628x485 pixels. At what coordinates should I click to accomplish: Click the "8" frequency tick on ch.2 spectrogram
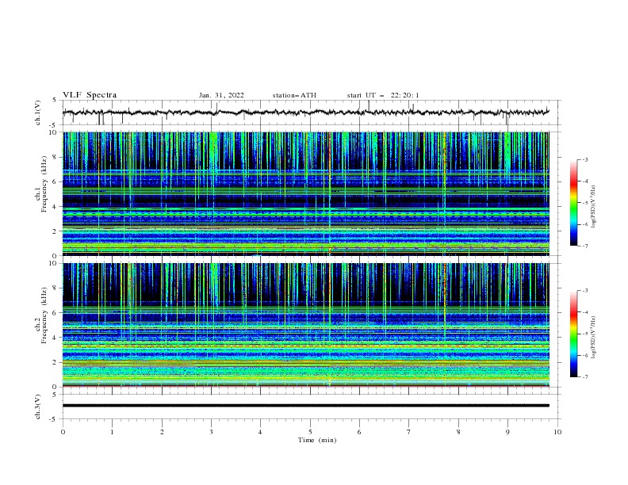pos(56,288)
